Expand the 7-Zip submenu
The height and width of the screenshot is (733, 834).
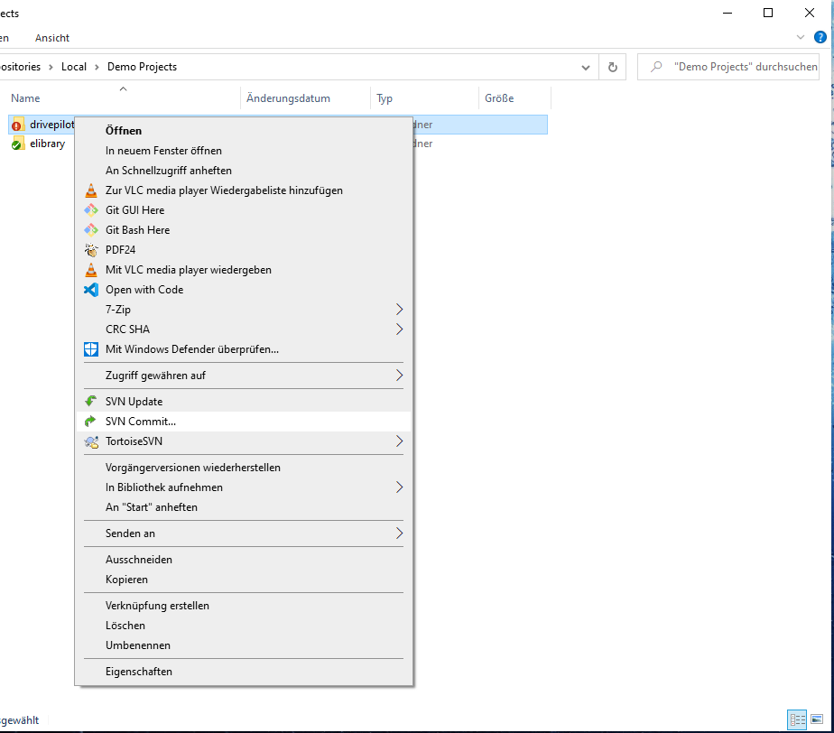117,309
